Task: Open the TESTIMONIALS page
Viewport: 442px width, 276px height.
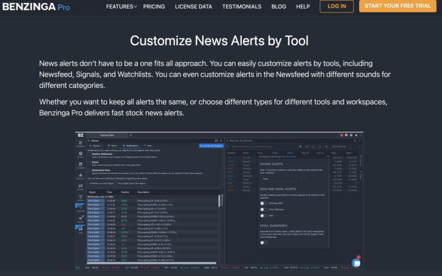Action: [x=242, y=6]
